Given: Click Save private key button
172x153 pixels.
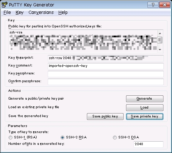Looking at the screenshot, I should click(145, 116).
